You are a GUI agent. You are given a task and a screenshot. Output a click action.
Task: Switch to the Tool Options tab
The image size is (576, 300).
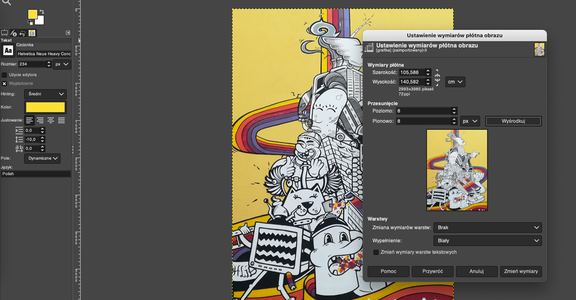point(4,33)
